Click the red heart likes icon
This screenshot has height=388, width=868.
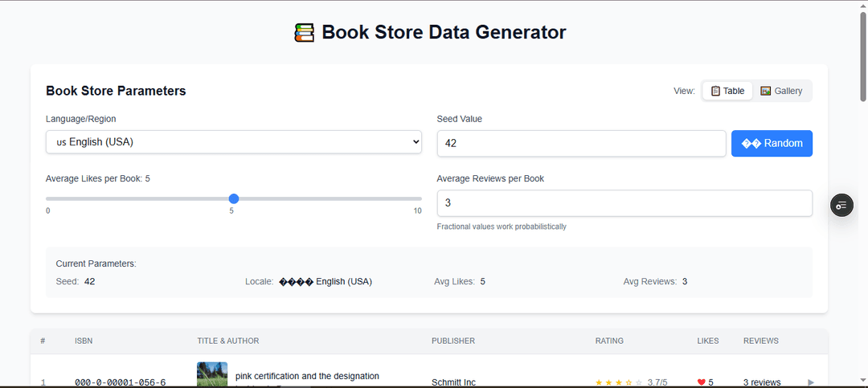(x=701, y=382)
